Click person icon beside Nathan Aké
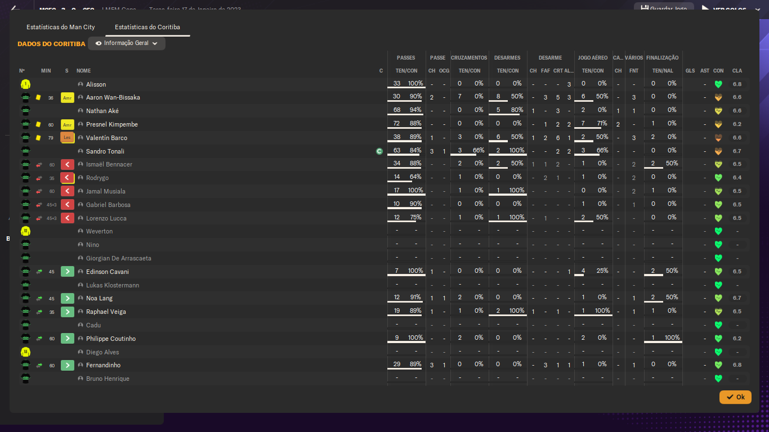The height and width of the screenshot is (432, 769). [81, 111]
